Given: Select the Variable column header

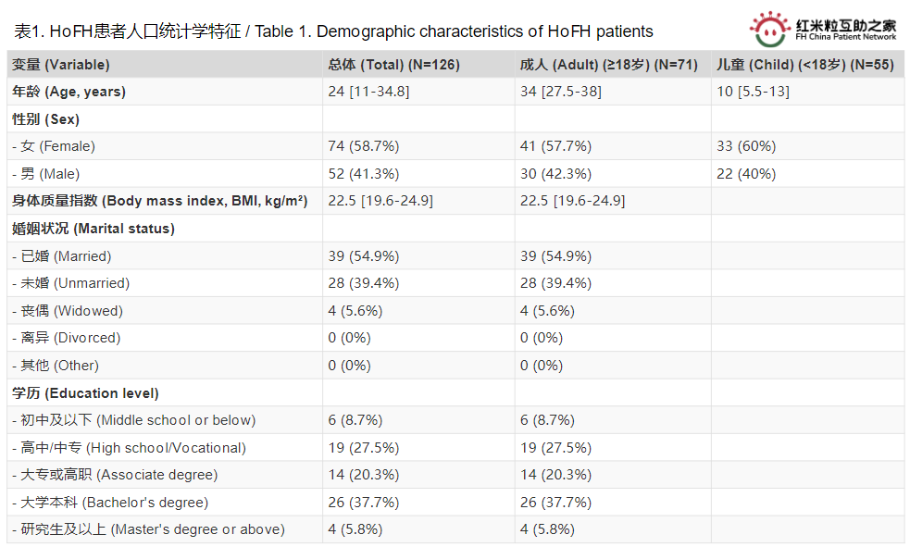Looking at the screenshot, I should pyautogui.click(x=61, y=65).
